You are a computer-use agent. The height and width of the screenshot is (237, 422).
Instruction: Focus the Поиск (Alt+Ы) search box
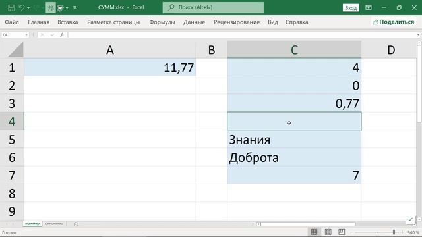[x=213, y=7]
